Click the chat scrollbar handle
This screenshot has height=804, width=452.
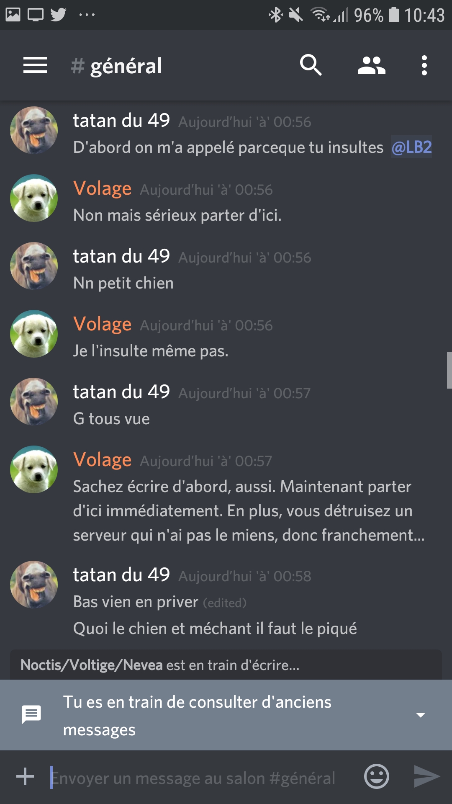[449, 371]
